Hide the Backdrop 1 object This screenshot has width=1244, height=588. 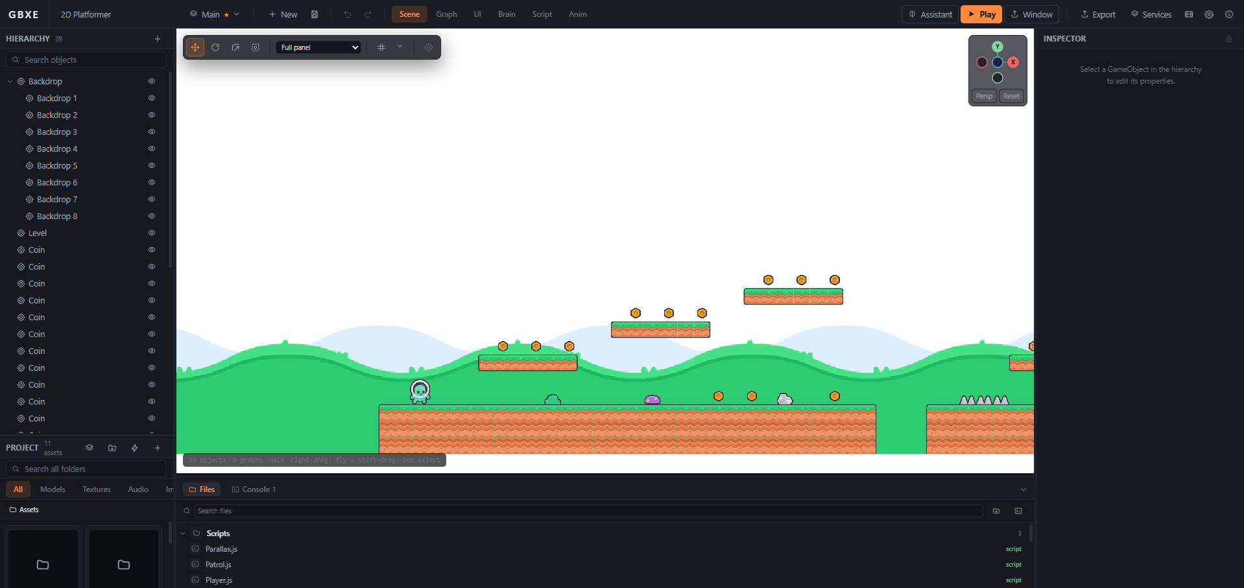click(152, 99)
